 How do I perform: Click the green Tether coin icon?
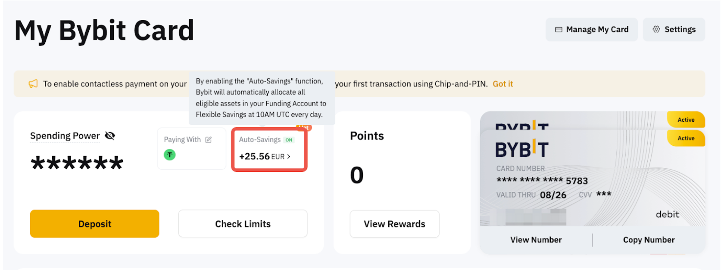tap(170, 155)
